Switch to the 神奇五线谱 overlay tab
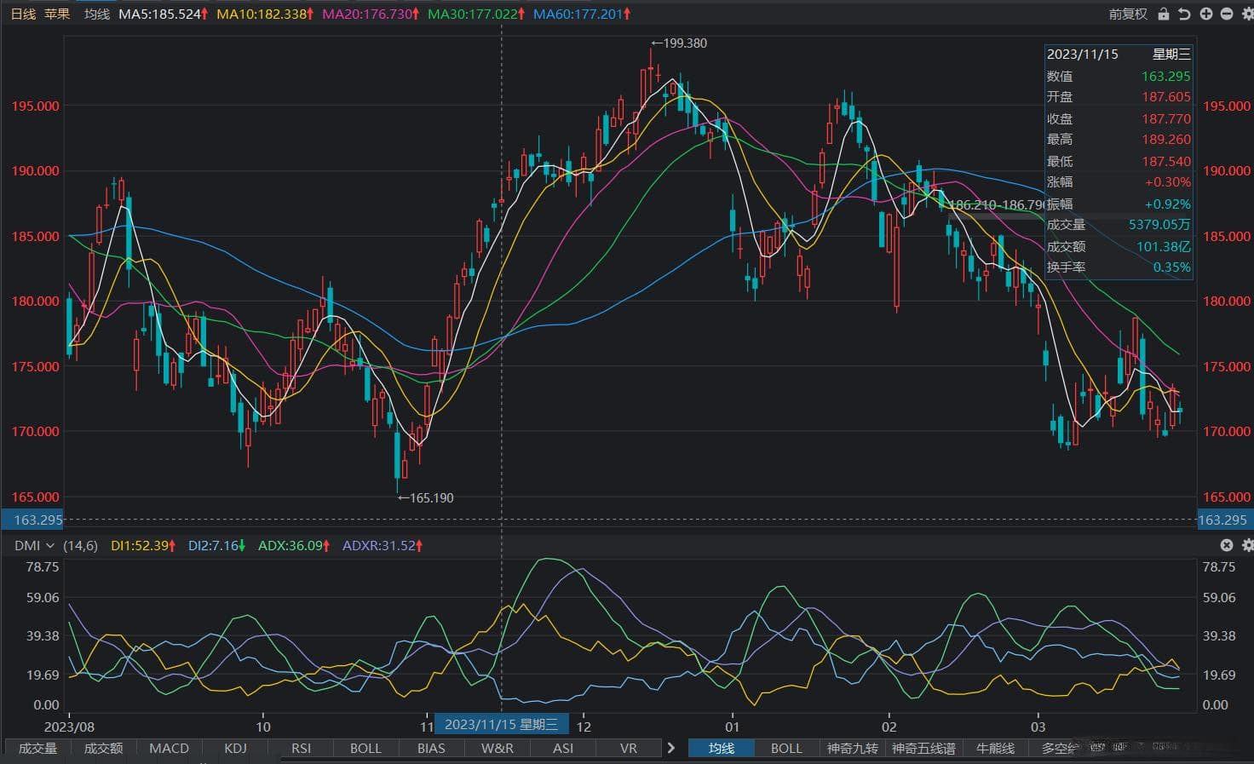Screen dimensions: 1254x764 pos(924,748)
